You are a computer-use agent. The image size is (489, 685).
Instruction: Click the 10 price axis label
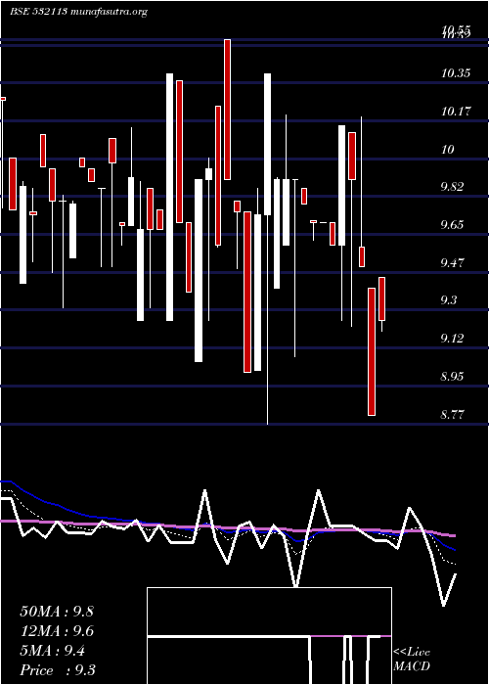pyautogui.click(x=448, y=150)
